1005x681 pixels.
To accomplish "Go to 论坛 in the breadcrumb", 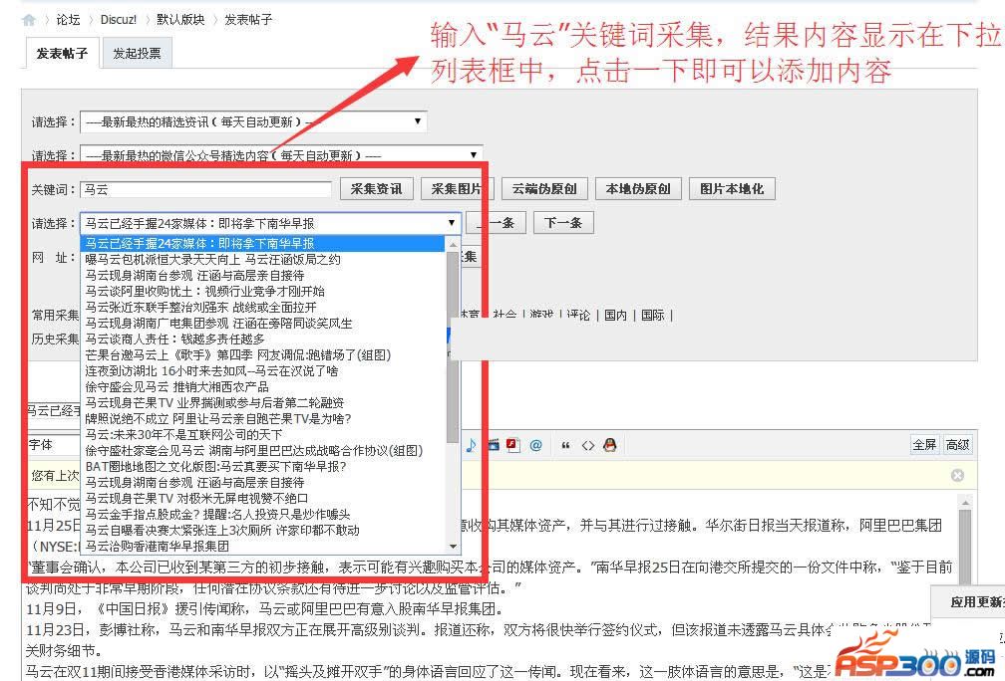I will [68, 20].
